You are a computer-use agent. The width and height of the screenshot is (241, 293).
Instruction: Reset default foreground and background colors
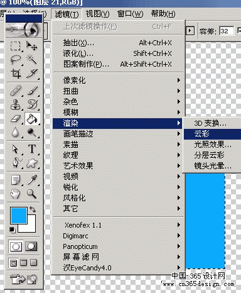click(12, 229)
